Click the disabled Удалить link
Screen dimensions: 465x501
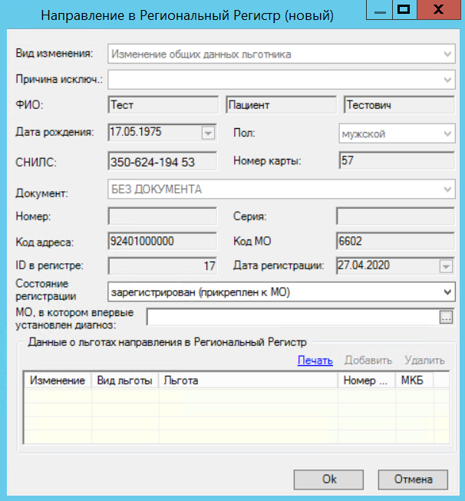[425, 361]
